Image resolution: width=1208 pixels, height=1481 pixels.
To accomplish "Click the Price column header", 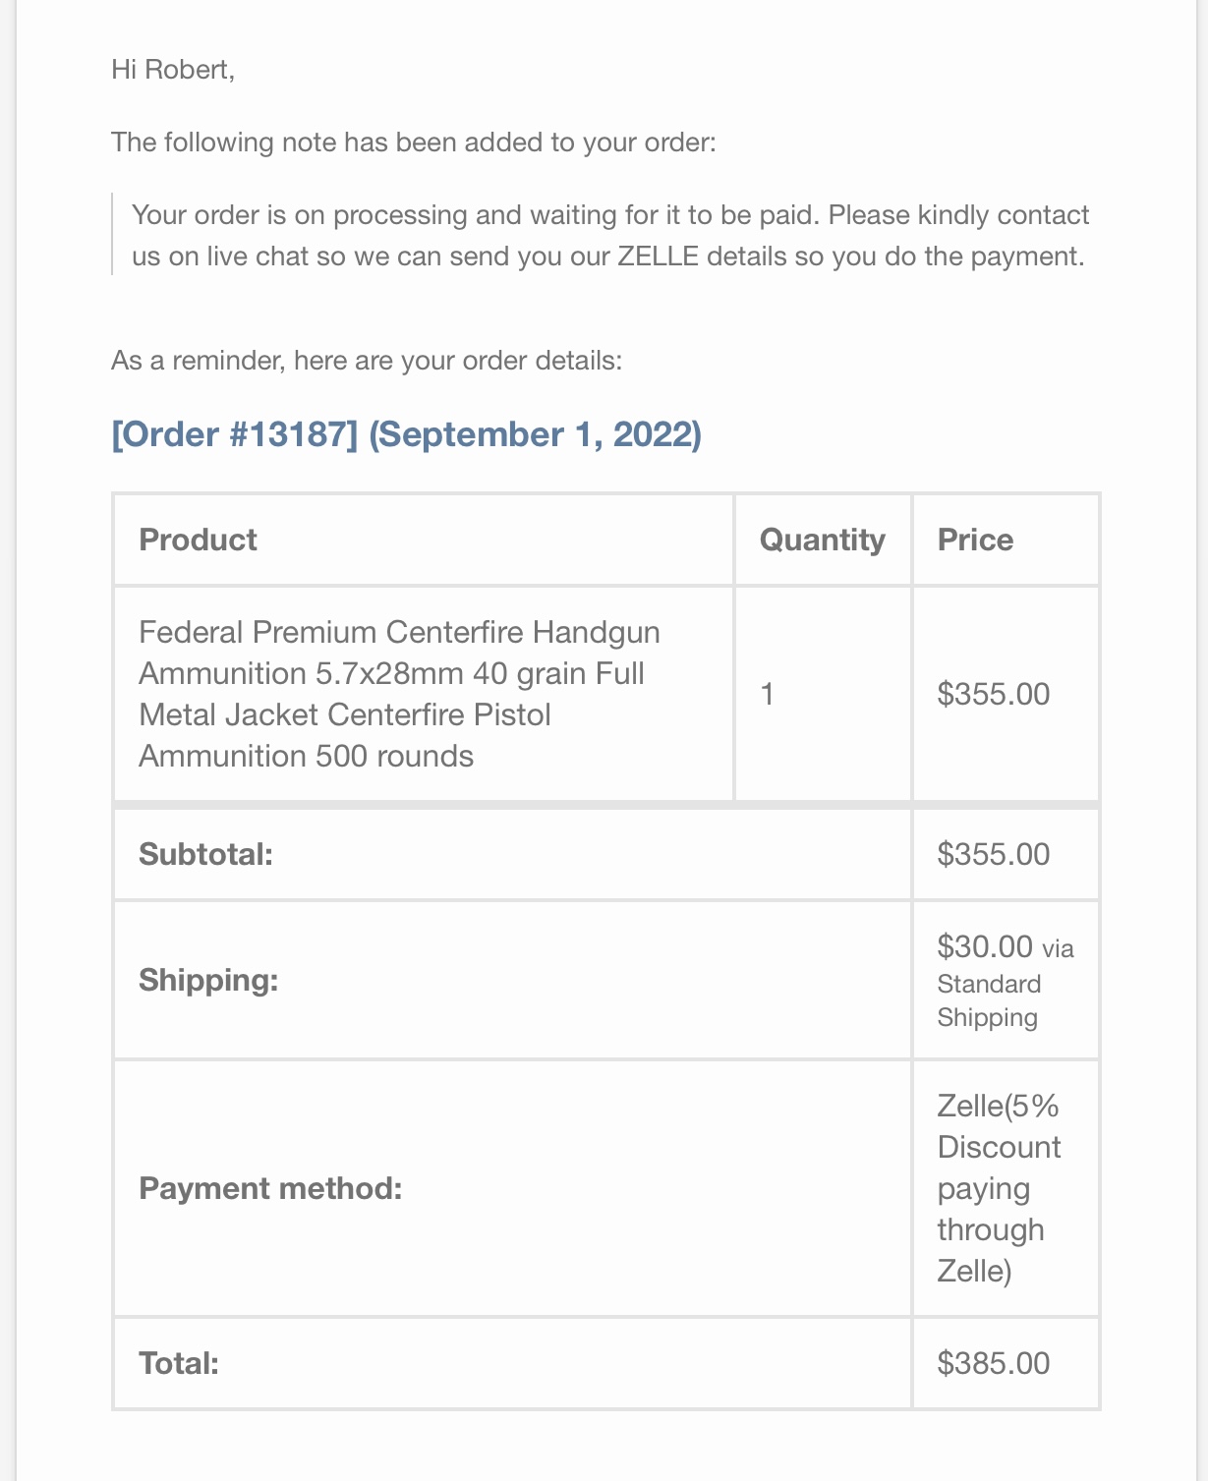I will pos(975,540).
